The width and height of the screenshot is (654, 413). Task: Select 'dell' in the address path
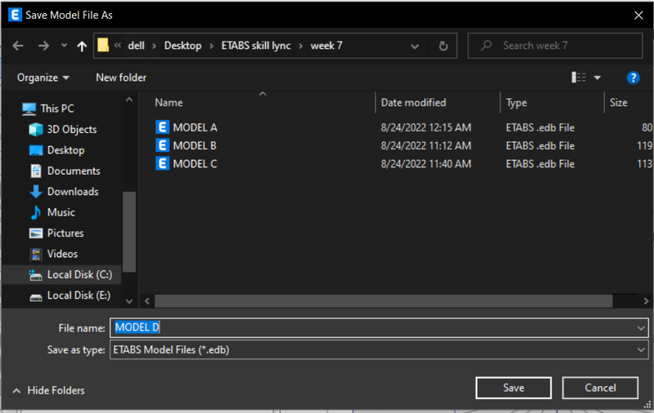point(136,46)
